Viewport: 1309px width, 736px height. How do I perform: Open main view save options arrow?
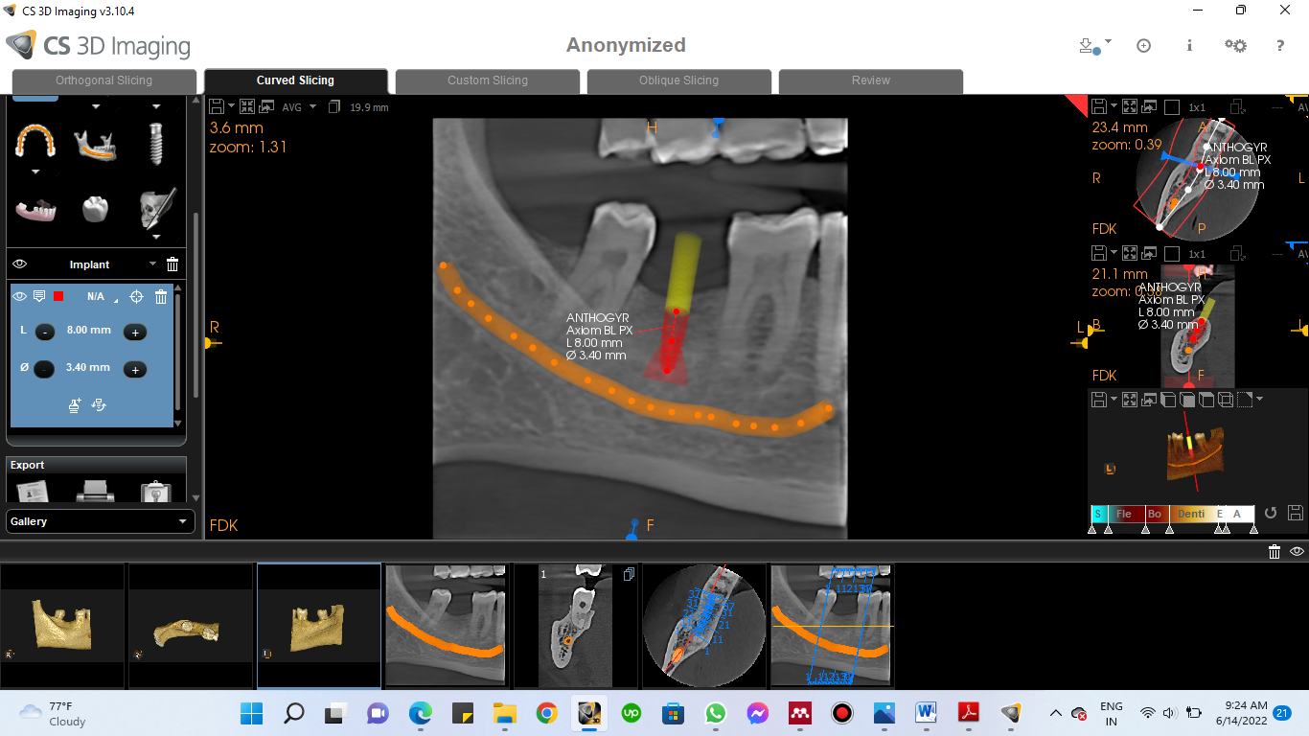click(229, 106)
